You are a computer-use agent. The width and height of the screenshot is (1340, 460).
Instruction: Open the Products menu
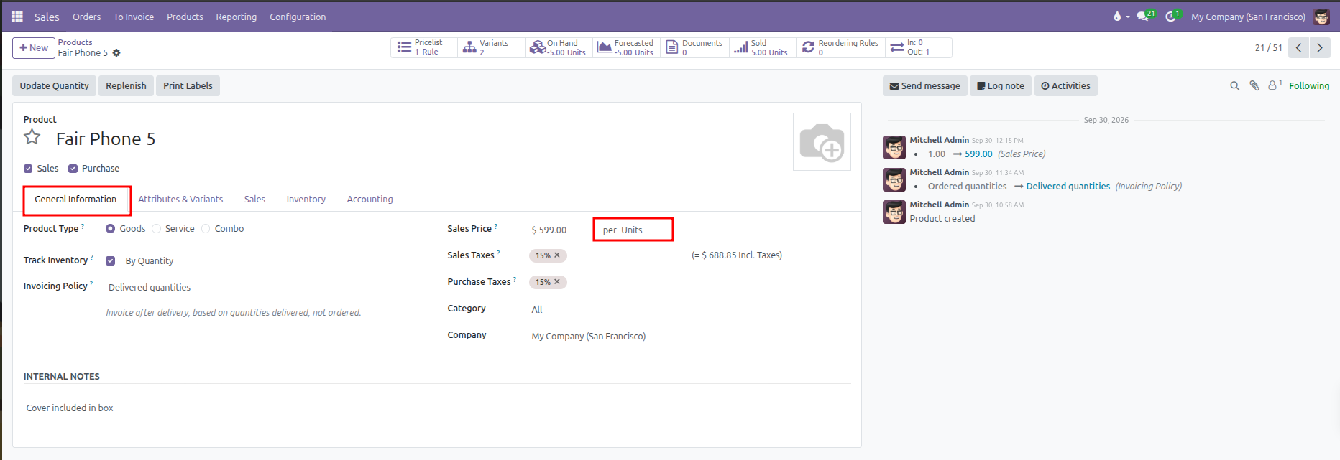[x=185, y=17]
